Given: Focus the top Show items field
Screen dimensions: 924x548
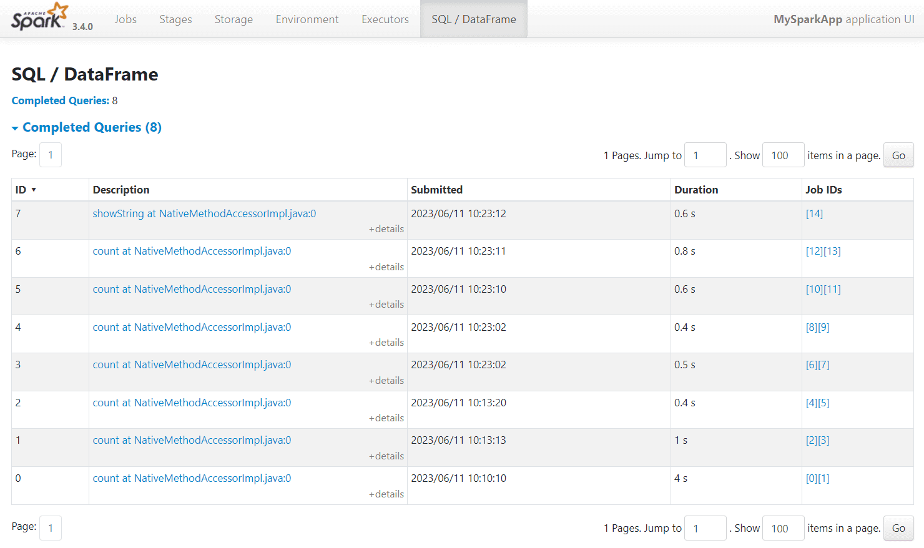Looking at the screenshot, I should [784, 155].
